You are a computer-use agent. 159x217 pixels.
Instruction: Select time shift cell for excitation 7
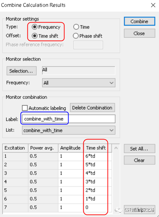click(x=98, y=207)
